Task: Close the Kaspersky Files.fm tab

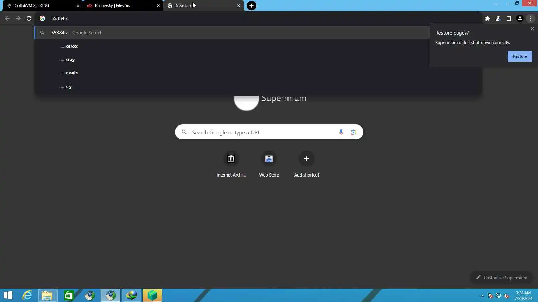Action: [158, 6]
